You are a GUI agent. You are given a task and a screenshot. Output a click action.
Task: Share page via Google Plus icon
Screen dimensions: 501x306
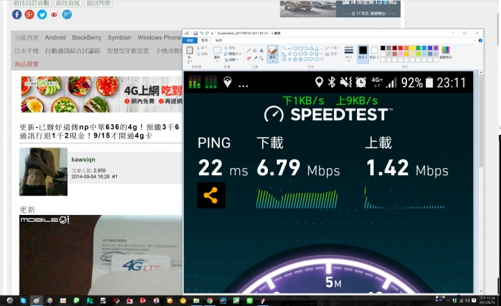(29, 15)
